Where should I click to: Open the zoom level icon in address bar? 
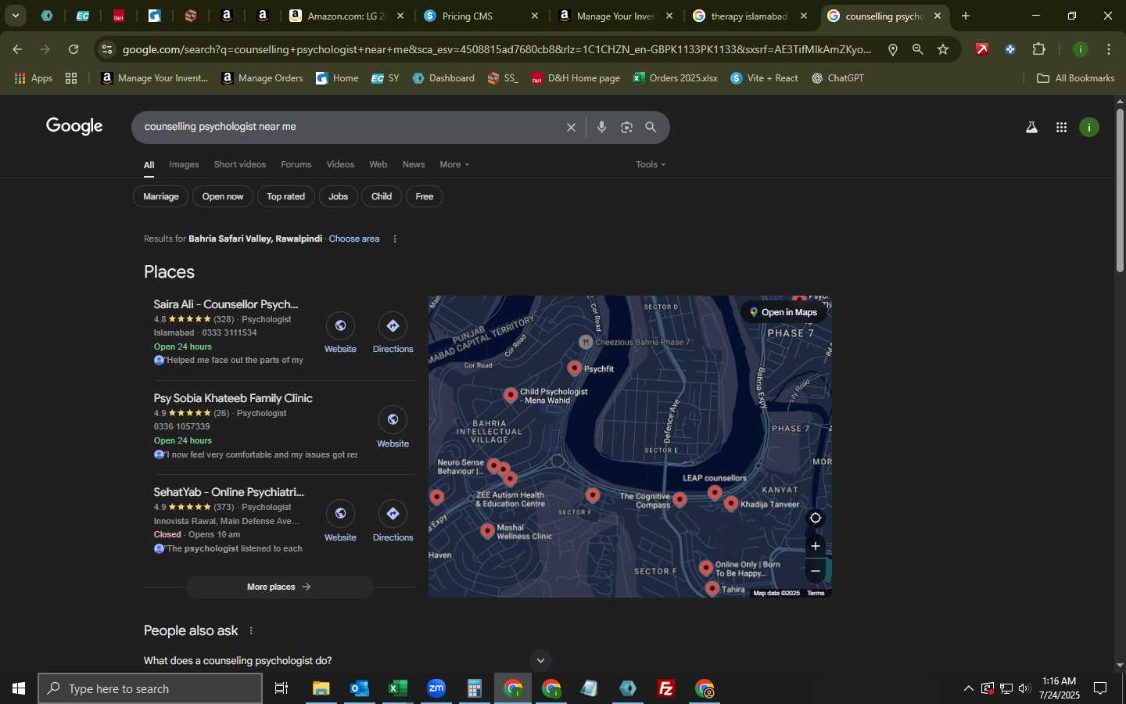[917, 49]
